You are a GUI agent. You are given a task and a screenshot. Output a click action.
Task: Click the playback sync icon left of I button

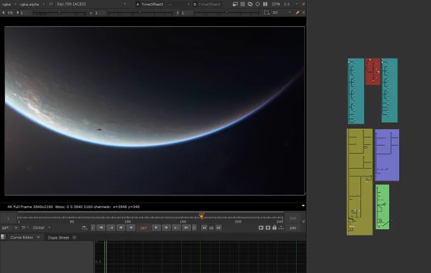[85, 228]
